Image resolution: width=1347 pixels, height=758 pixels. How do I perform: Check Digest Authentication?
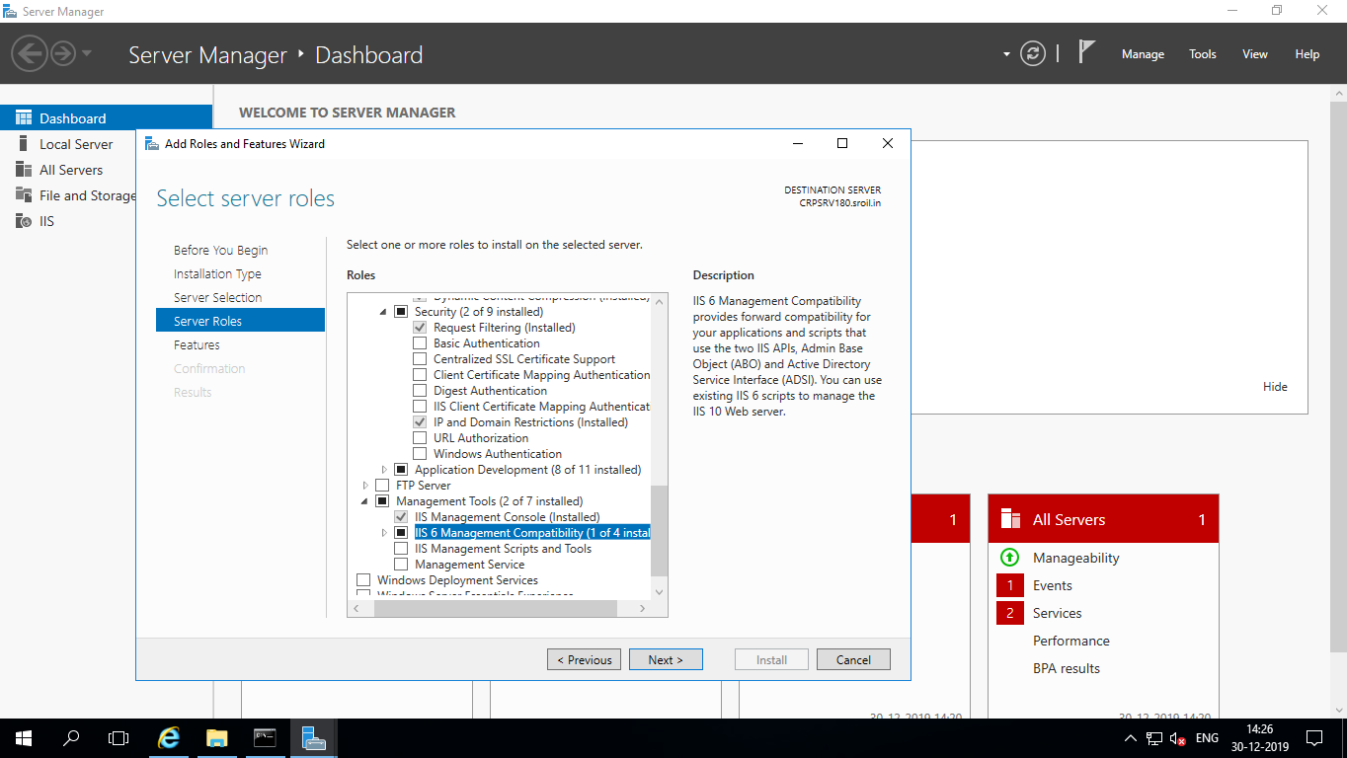pos(420,391)
